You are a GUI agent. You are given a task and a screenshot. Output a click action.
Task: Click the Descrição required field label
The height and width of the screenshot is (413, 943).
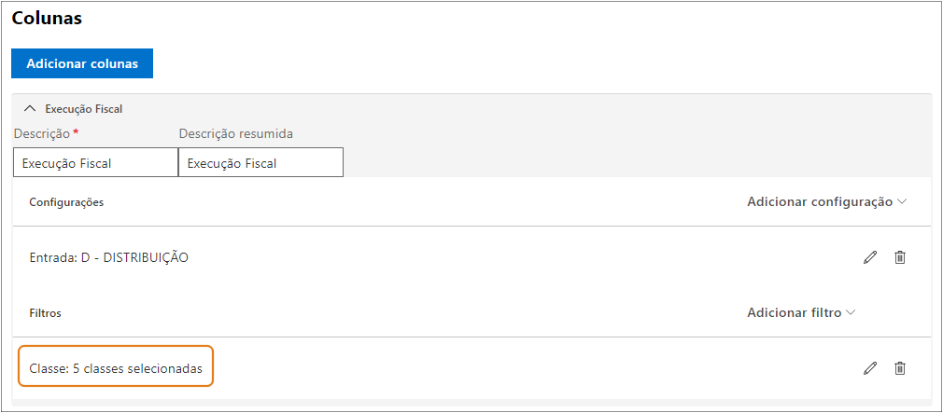pos(46,133)
